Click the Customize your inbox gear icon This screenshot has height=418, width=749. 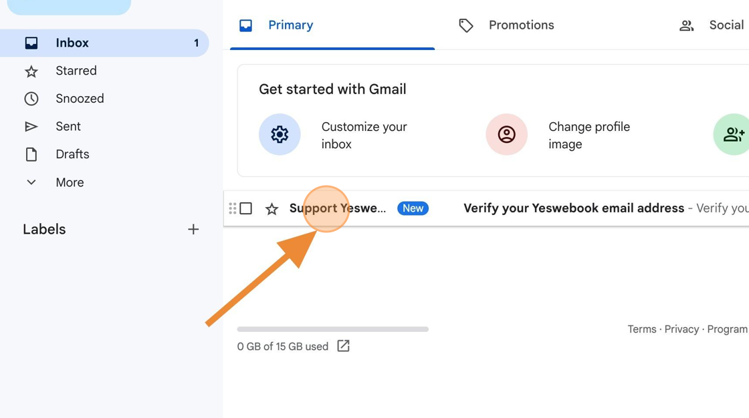280,135
